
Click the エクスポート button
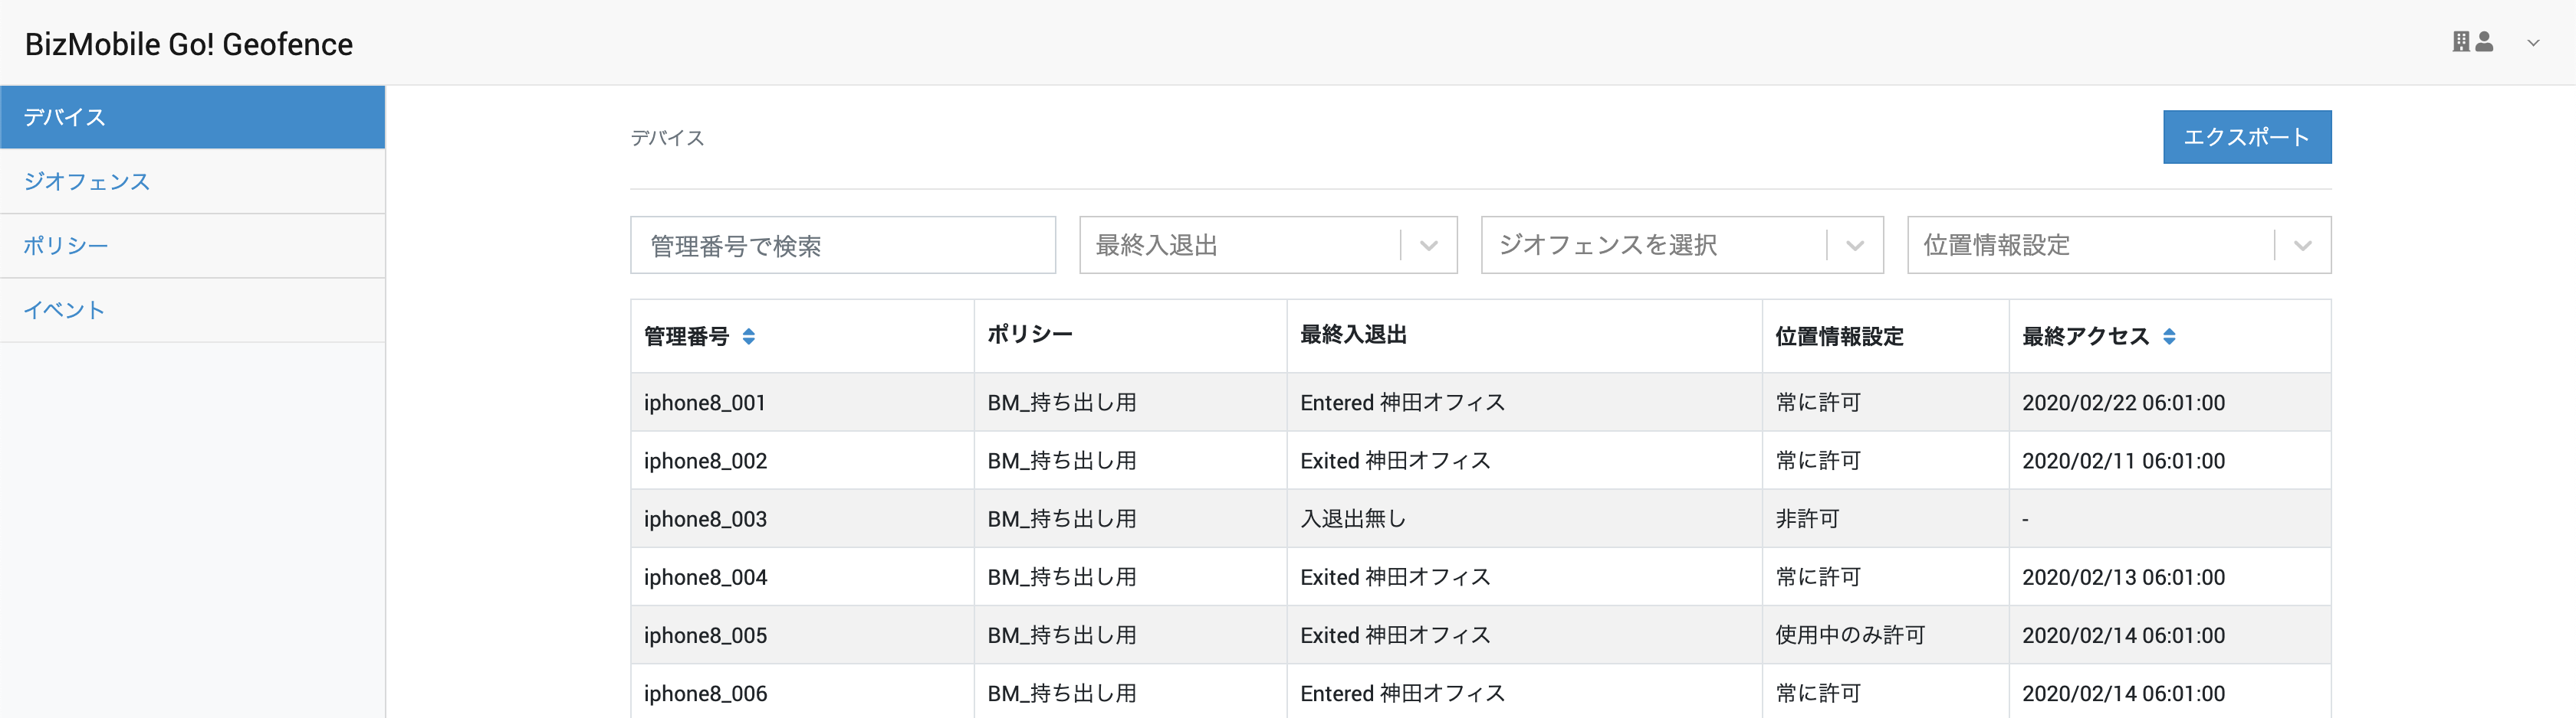click(2246, 137)
